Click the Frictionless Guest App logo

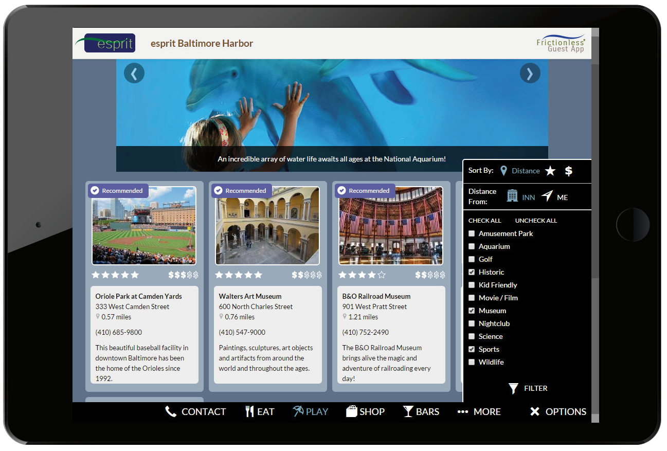[x=561, y=43]
